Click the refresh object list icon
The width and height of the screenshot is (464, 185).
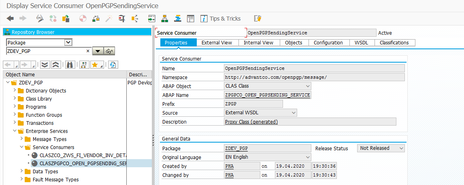113,65
